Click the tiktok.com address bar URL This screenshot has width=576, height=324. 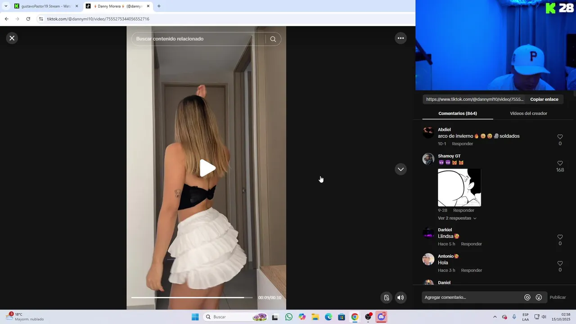(98, 19)
